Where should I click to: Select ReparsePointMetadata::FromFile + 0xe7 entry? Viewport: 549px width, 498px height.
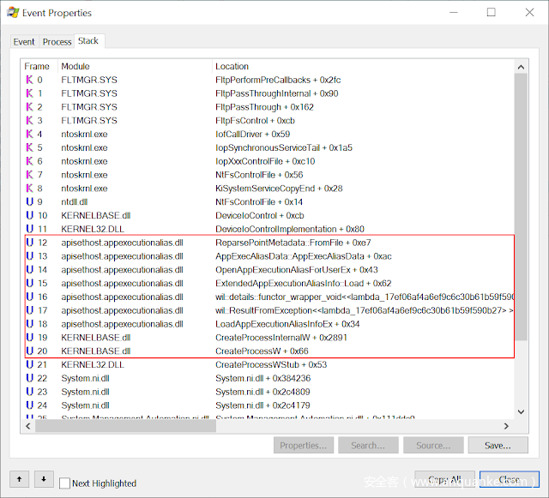(293, 243)
